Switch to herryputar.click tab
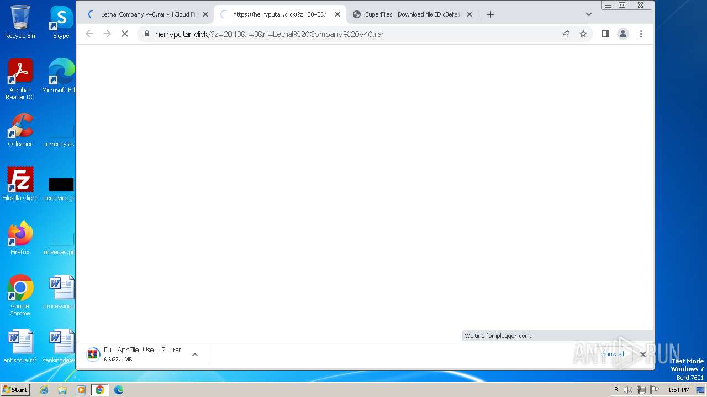 pos(279,14)
